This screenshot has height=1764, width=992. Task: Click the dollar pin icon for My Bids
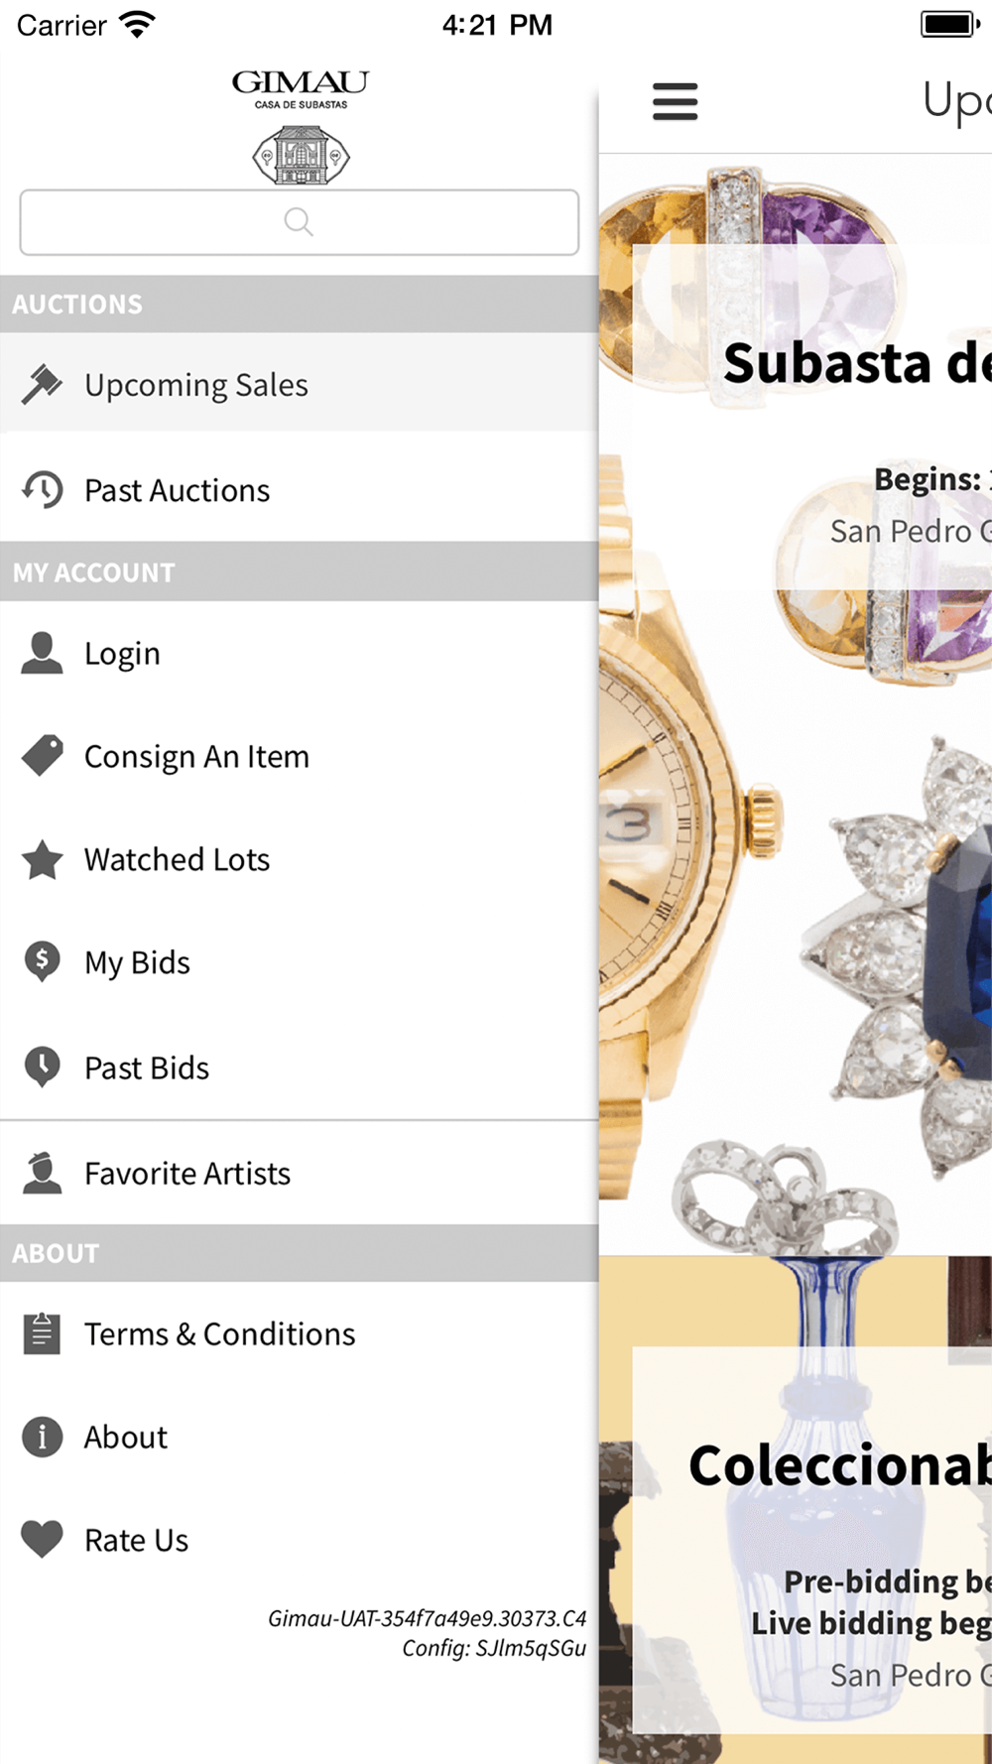pos(42,962)
